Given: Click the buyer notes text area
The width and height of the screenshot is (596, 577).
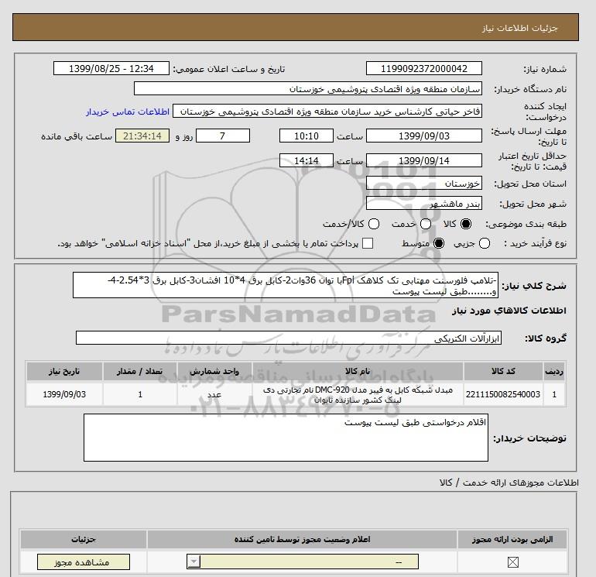Looking at the screenshot, I should 286,438.
